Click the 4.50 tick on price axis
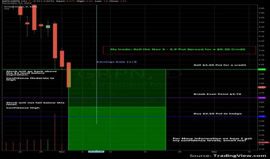This screenshot has width=270, height=159. click(x=261, y=22)
